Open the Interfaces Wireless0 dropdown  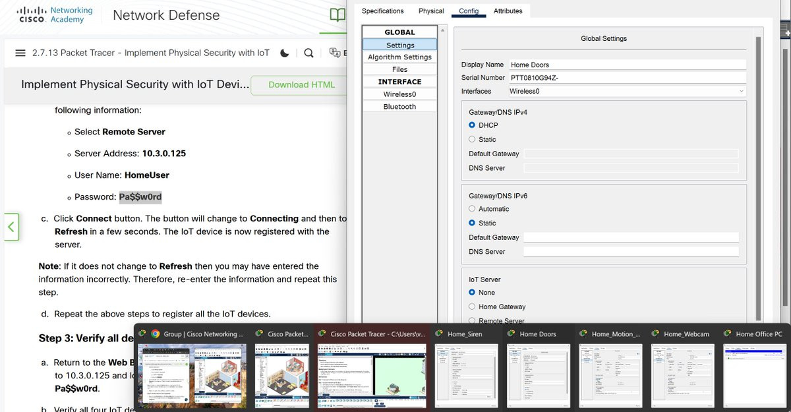coord(627,91)
